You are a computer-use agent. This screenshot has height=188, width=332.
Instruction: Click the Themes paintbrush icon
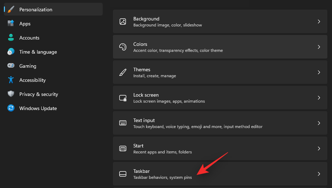[x=123, y=72]
